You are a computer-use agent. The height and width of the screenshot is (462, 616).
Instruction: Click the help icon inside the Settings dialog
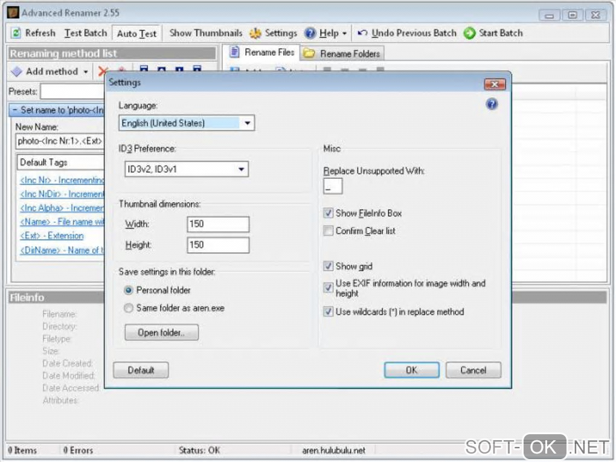(x=492, y=104)
